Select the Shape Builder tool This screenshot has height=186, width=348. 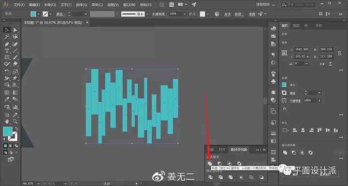point(7,85)
